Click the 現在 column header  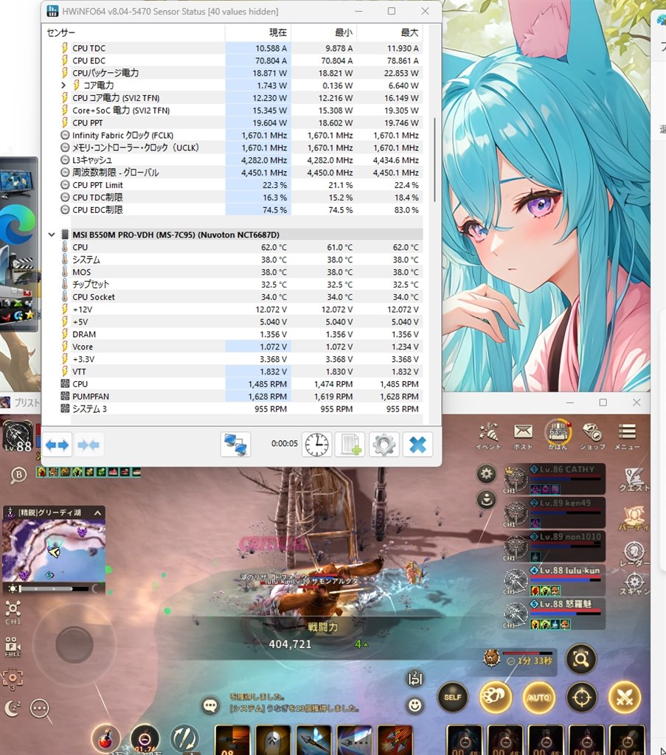coord(258,32)
